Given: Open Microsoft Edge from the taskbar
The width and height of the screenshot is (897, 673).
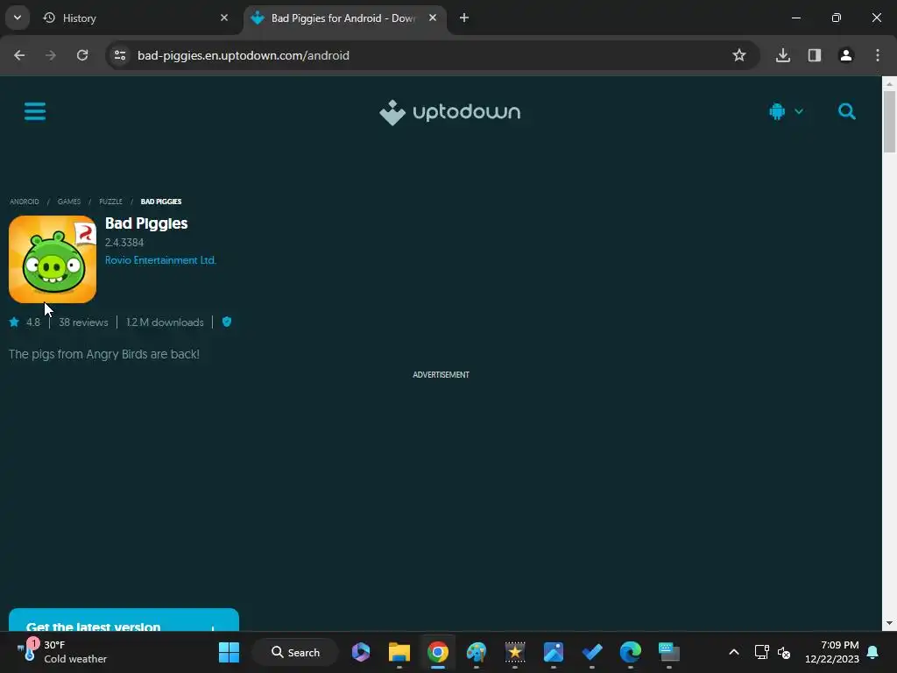Looking at the screenshot, I should (631, 652).
